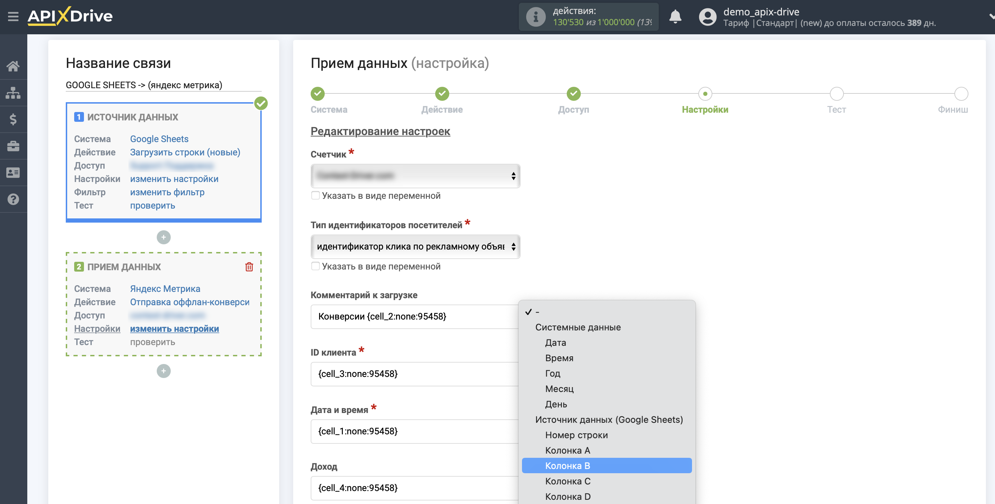The image size is (995, 504).
Task: Open Google Sheets system link
Action: [x=159, y=139]
